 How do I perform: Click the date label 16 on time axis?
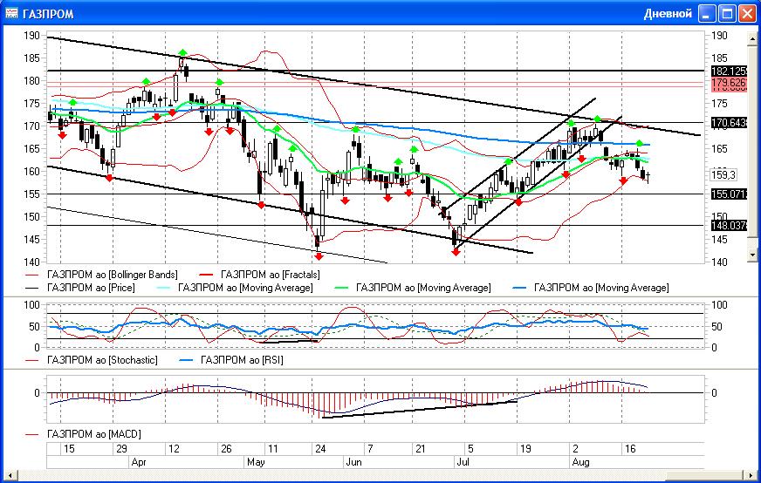(630, 449)
